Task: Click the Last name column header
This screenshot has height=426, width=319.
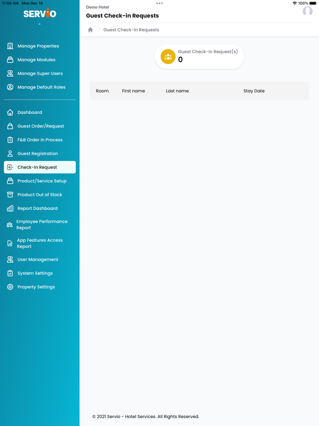Action: pos(177,91)
